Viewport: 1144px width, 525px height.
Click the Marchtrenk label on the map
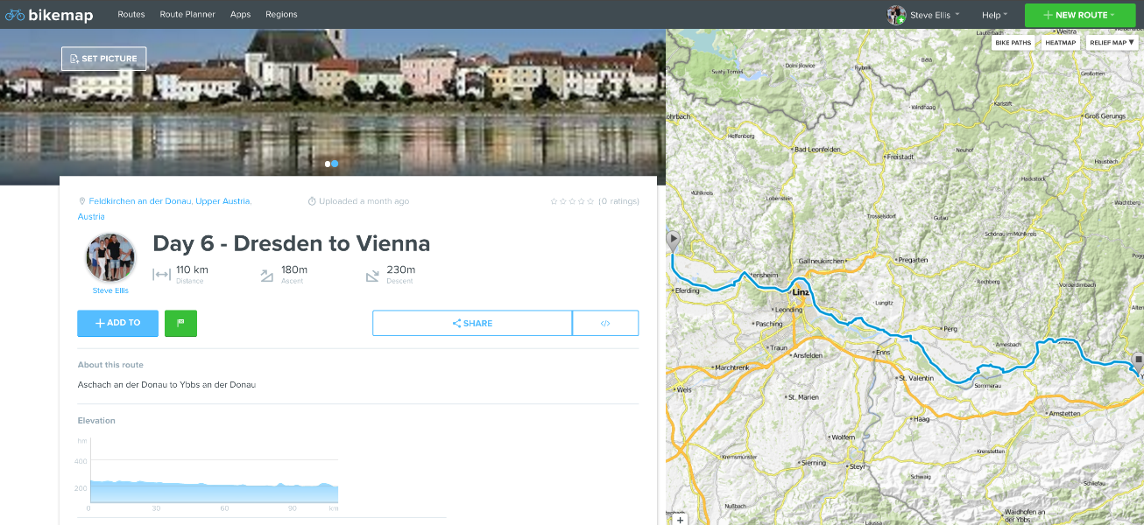pos(732,368)
